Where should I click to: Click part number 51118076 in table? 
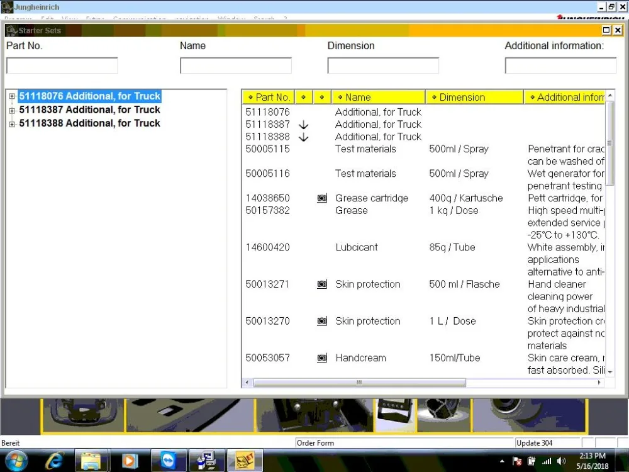(x=267, y=112)
